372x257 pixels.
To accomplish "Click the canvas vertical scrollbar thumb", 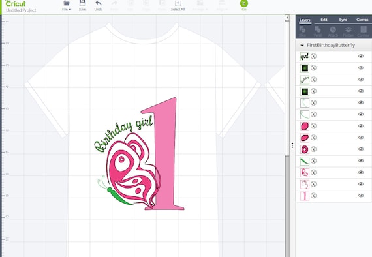I will pyautogui.click(x=287, y=88).
